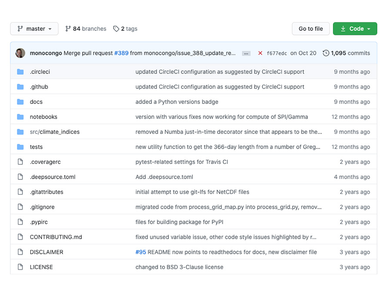Click the commits history clock icon
Screen dimensions: 387x290
326,53
